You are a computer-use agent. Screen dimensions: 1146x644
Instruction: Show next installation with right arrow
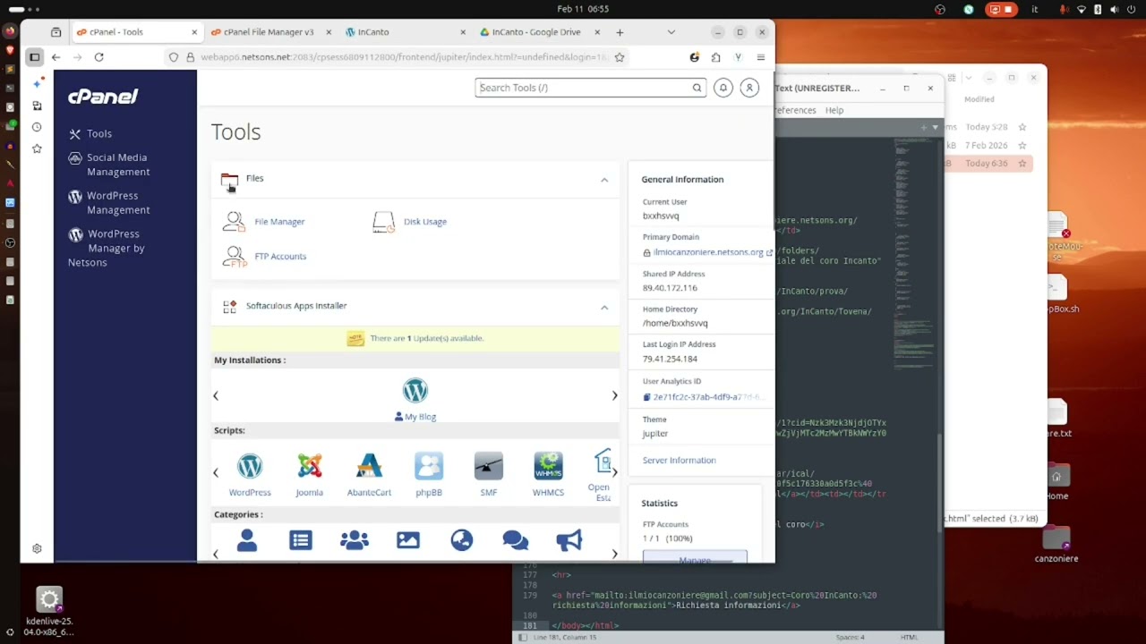click(x=614, y=395)
